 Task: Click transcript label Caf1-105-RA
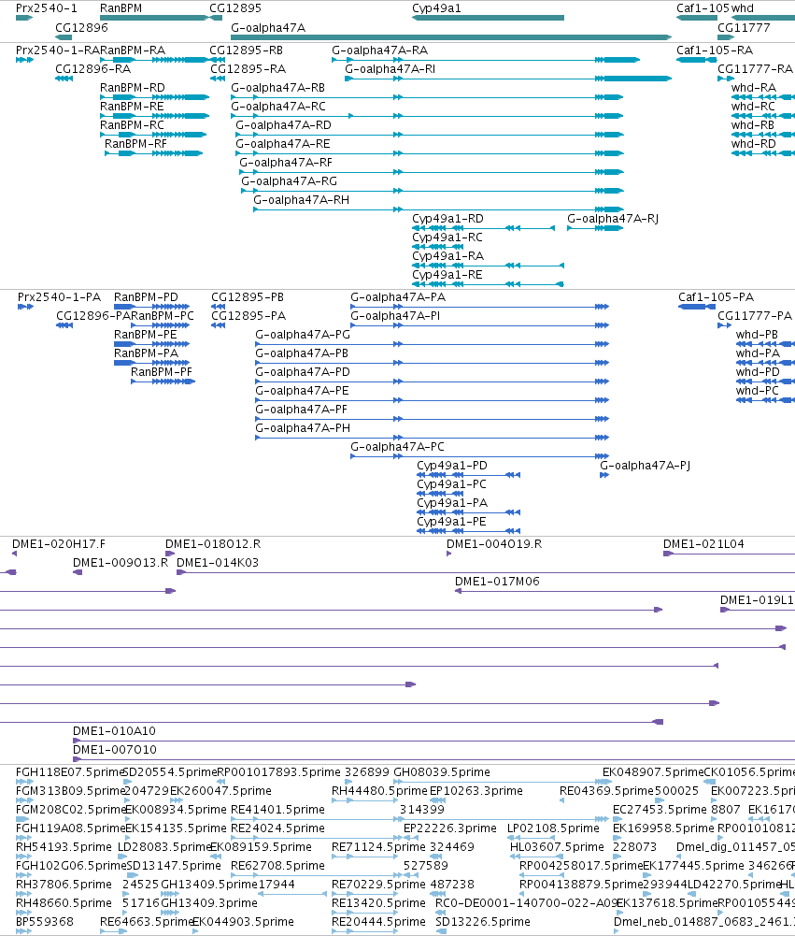pos(715,50)
